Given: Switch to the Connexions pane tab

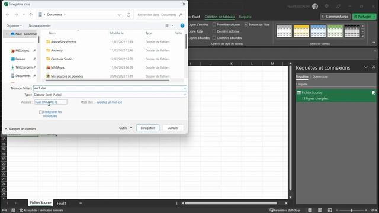Looking at the screenshot, I should point(320,76).
